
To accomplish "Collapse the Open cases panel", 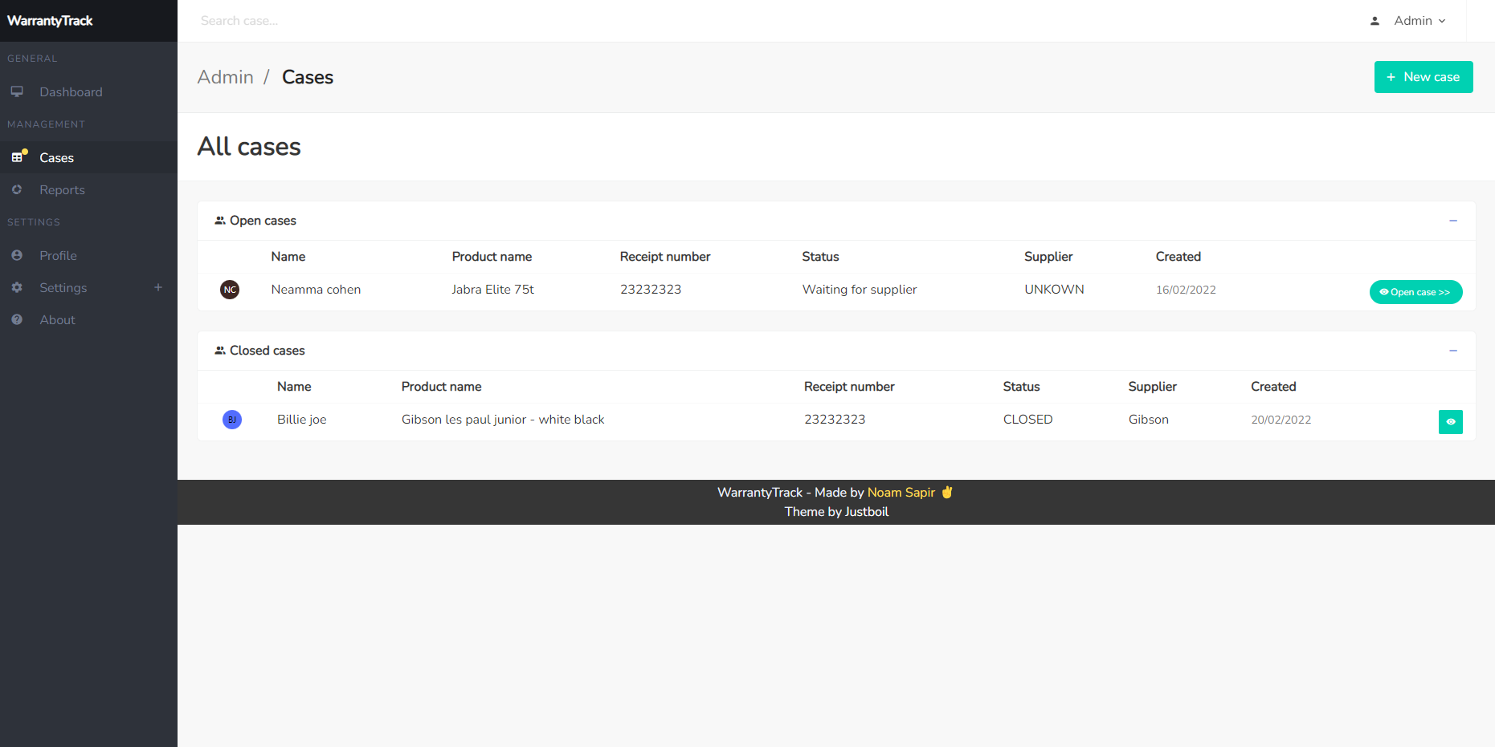I will 1452,220.
